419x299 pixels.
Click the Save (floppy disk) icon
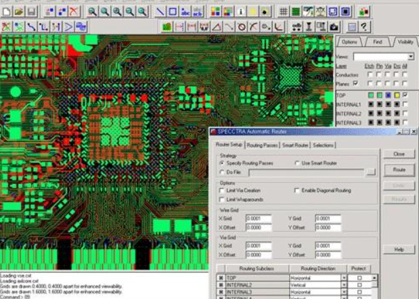tap(31, 11)
